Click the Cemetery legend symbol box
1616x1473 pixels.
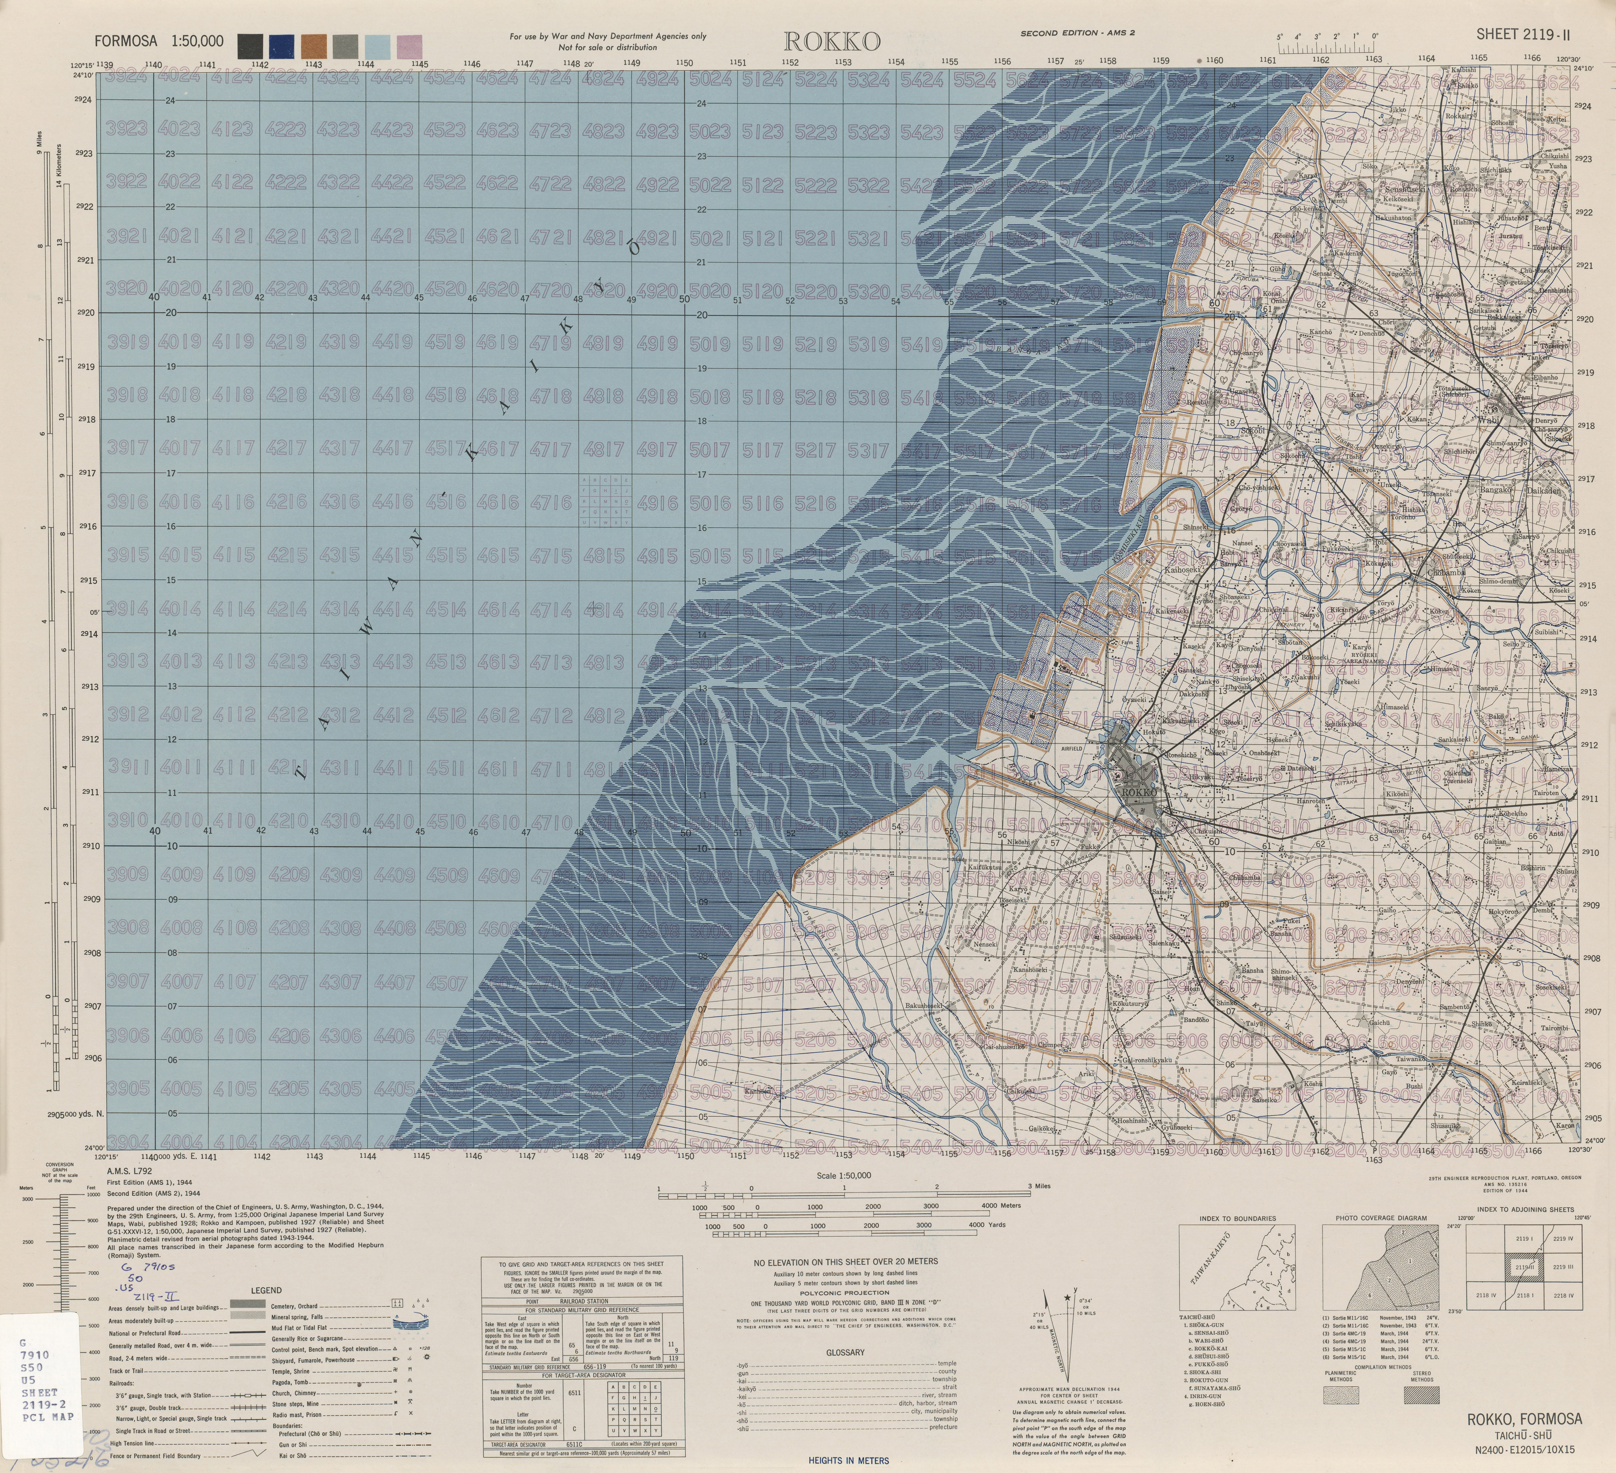[398, 1304]
